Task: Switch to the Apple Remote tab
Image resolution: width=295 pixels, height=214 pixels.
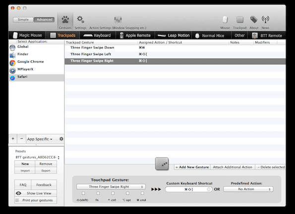Action: tap(135, 35)
